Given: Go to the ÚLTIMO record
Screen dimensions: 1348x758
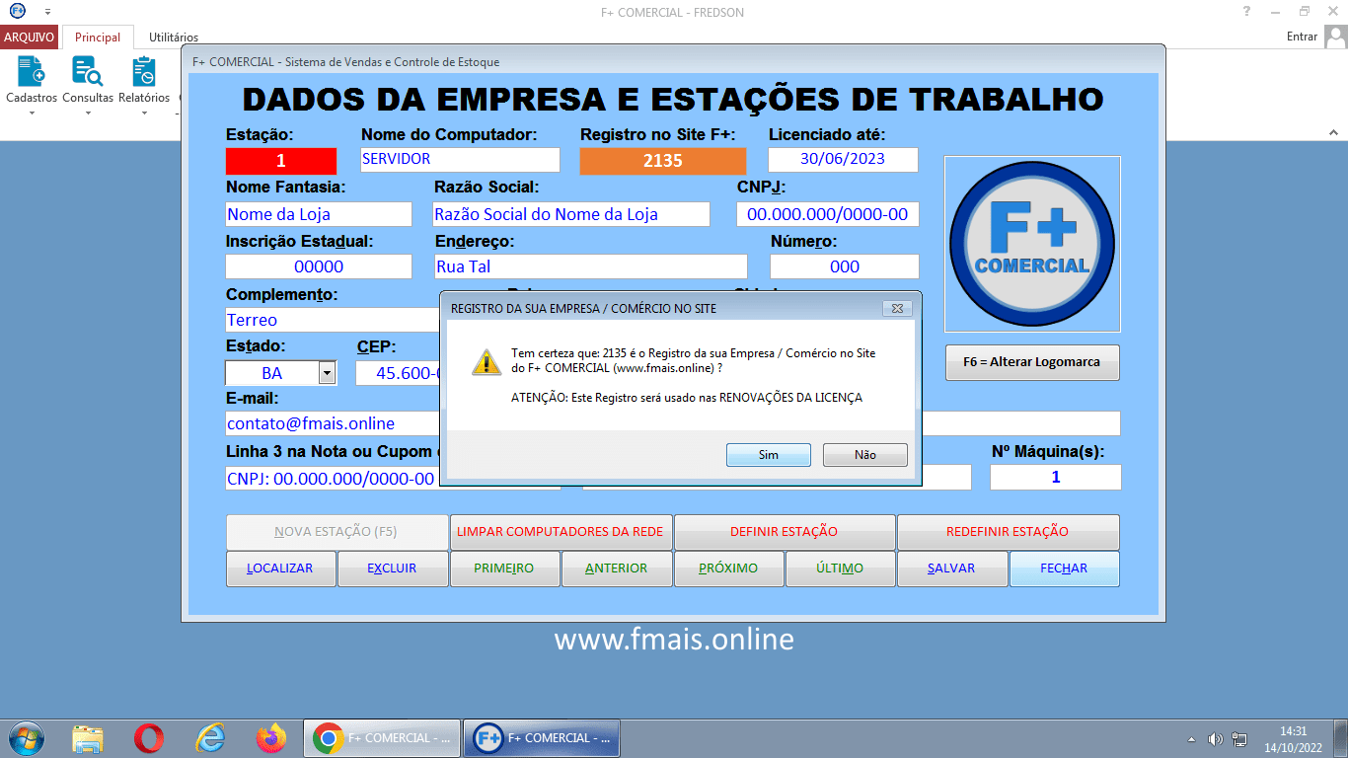Looking at the screenshot, I should tap(841, 568).
